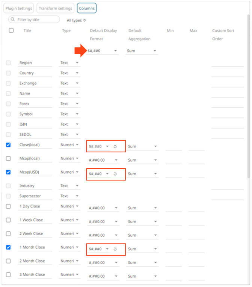The height and width of the screenshot is (287, 252).
Task: Click the Custom Sort Order field for Industry
Action: coord(228,186)
